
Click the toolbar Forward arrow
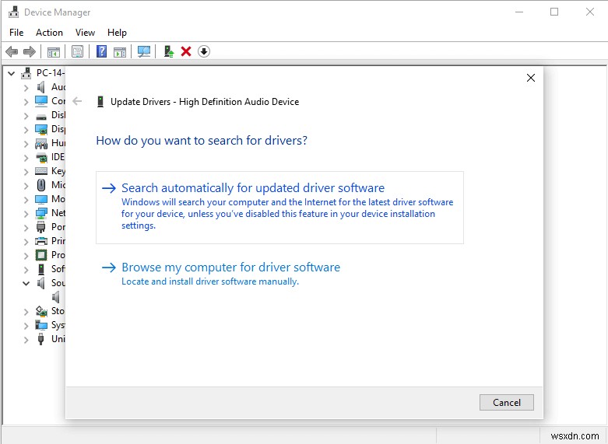[30, 51]
